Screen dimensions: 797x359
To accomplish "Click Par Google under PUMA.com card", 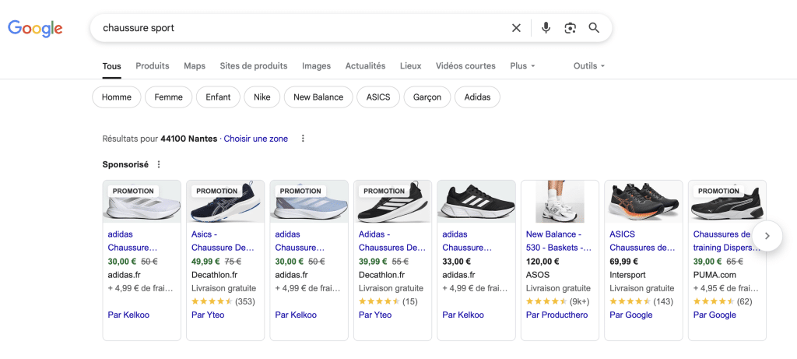I will 714,315.
